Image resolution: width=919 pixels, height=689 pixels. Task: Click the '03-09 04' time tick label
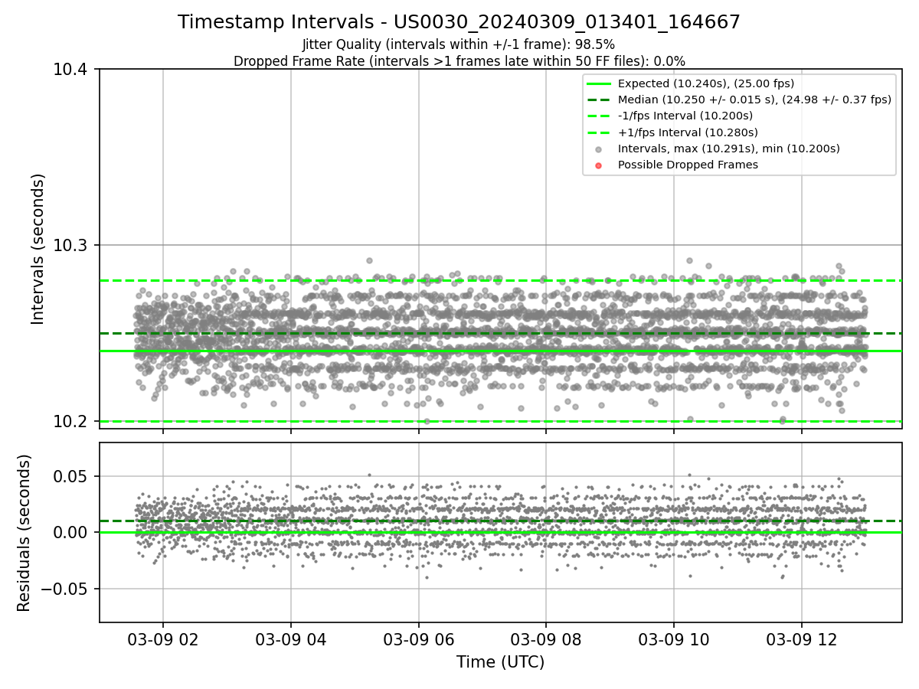click(290, 639)
